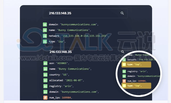The width and height of the screenshot is (171, 103).
Task: Click quote icon beside network in magnified circle
Action: pyautogui.click(x=124, y=60)
